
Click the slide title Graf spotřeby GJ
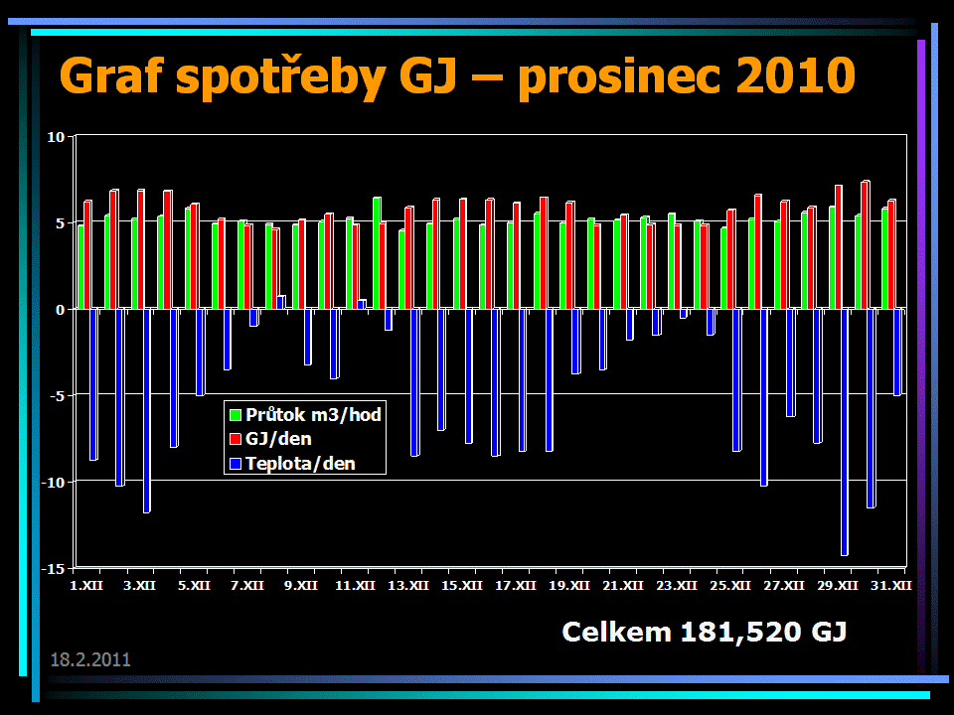(457, 77)
